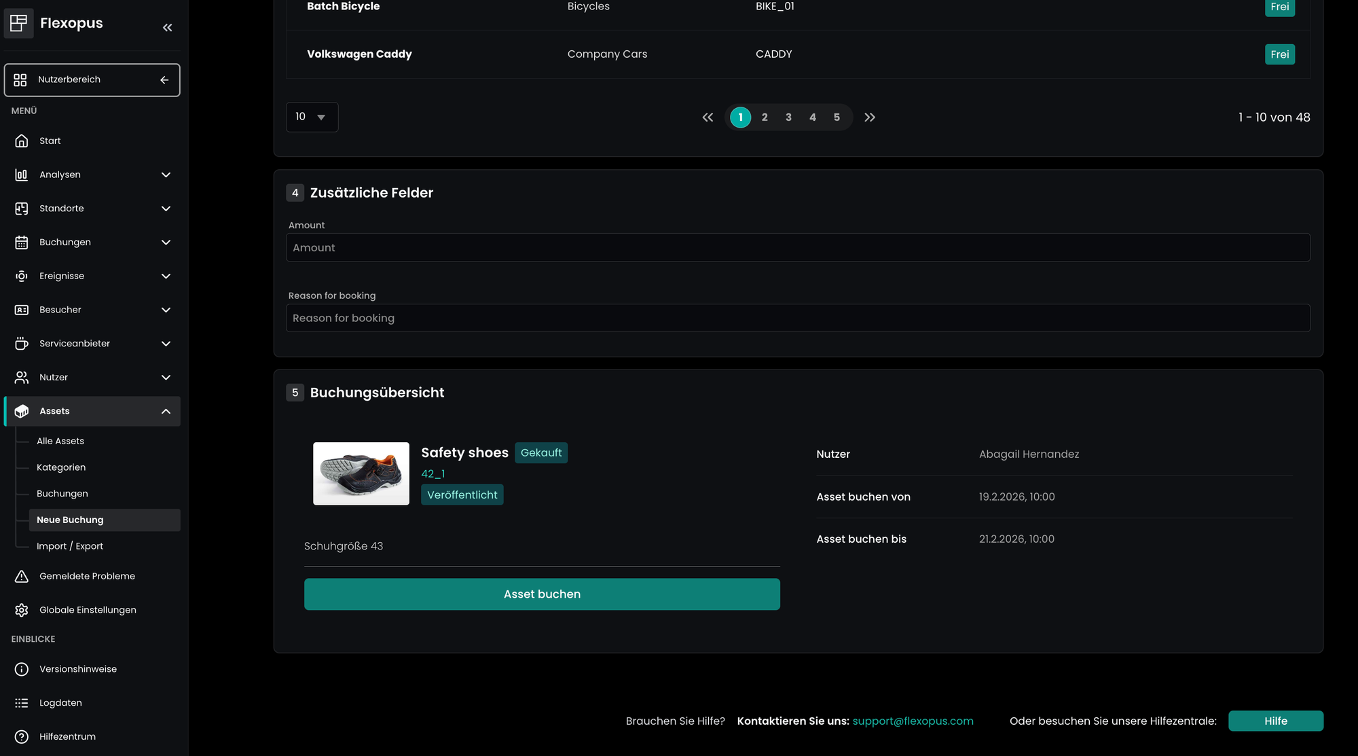The height and width of the screenshot is (756, 1358).
Task: Open Hilfezentrum question mark icon
Action: [22, 736]
